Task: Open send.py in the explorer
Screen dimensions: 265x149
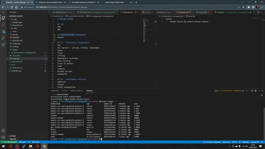Action: tap(15, 46)
